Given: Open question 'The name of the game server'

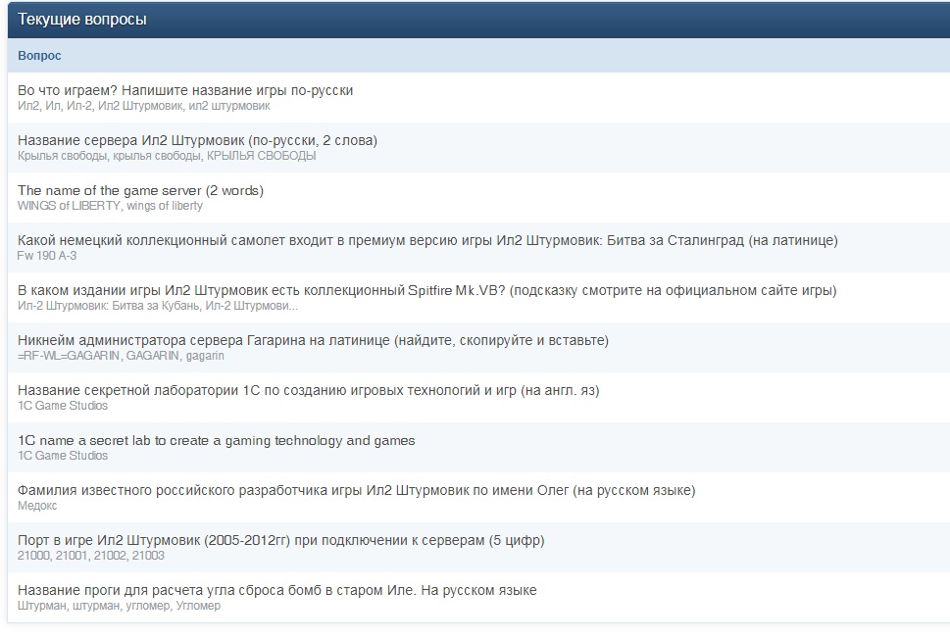Looking at the screenshot, I should (140, 191).
